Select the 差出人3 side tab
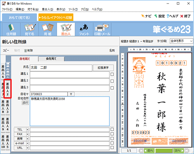 point(7,106)
